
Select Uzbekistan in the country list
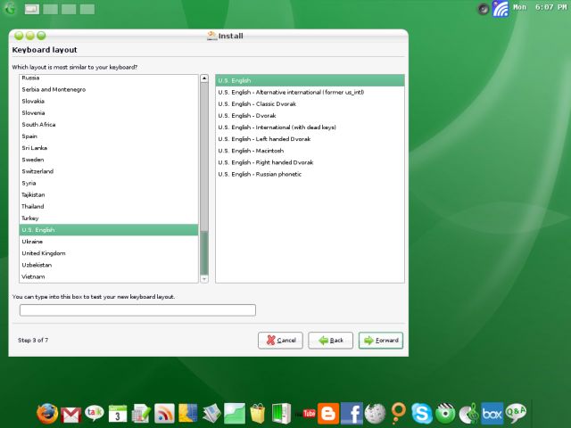[x=109, y=265]
